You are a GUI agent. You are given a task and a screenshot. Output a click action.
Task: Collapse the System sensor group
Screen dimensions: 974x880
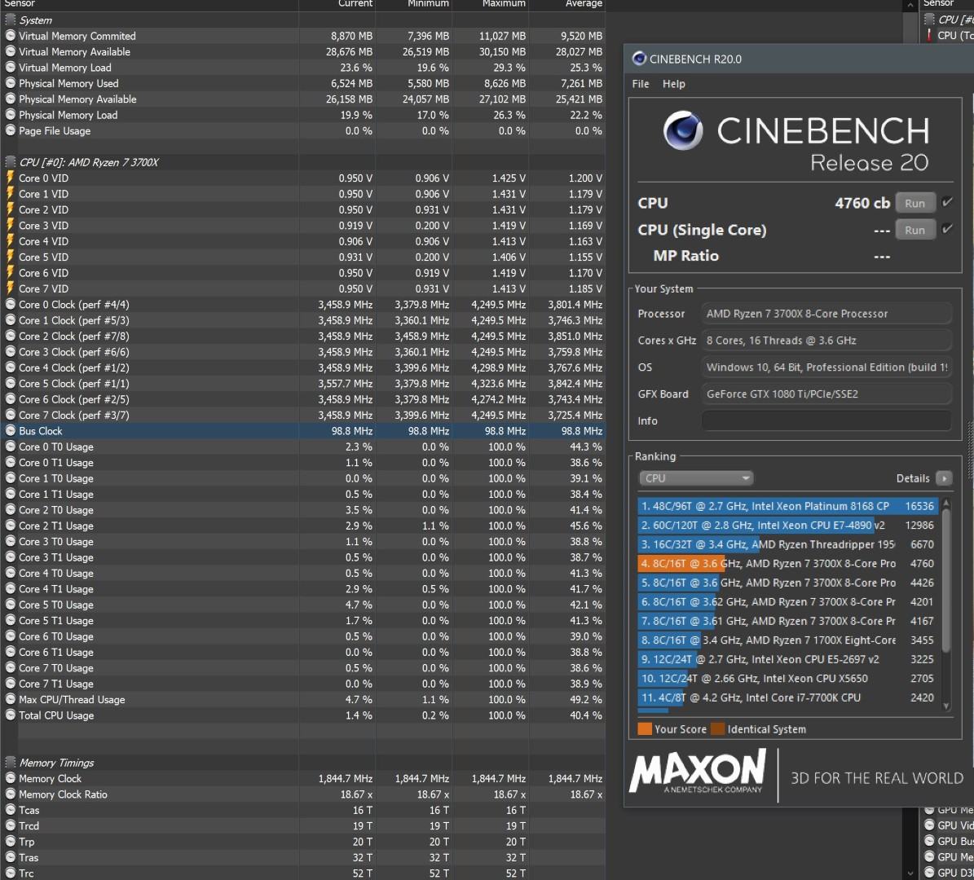10,20
